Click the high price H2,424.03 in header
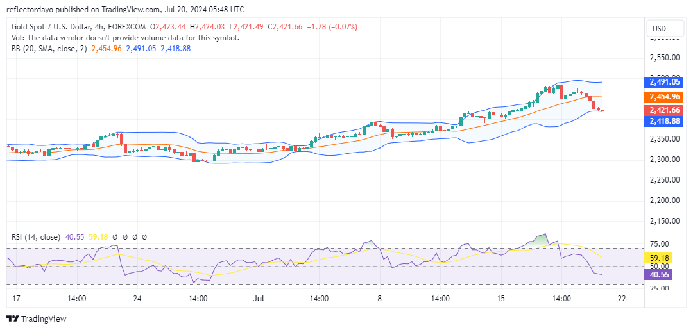 pos(208,27)
